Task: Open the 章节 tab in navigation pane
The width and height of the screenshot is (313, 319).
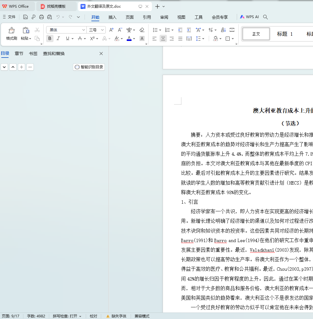Action: tap(19, 54)
